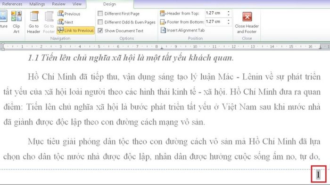330x185 pixels.
Task: Insert a picture into the footer
Action: click(x=4, y=20)
